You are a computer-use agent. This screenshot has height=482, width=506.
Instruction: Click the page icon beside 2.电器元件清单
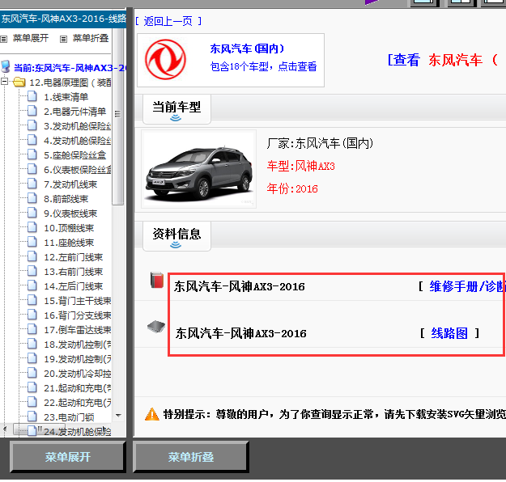[x=32, y=111]
